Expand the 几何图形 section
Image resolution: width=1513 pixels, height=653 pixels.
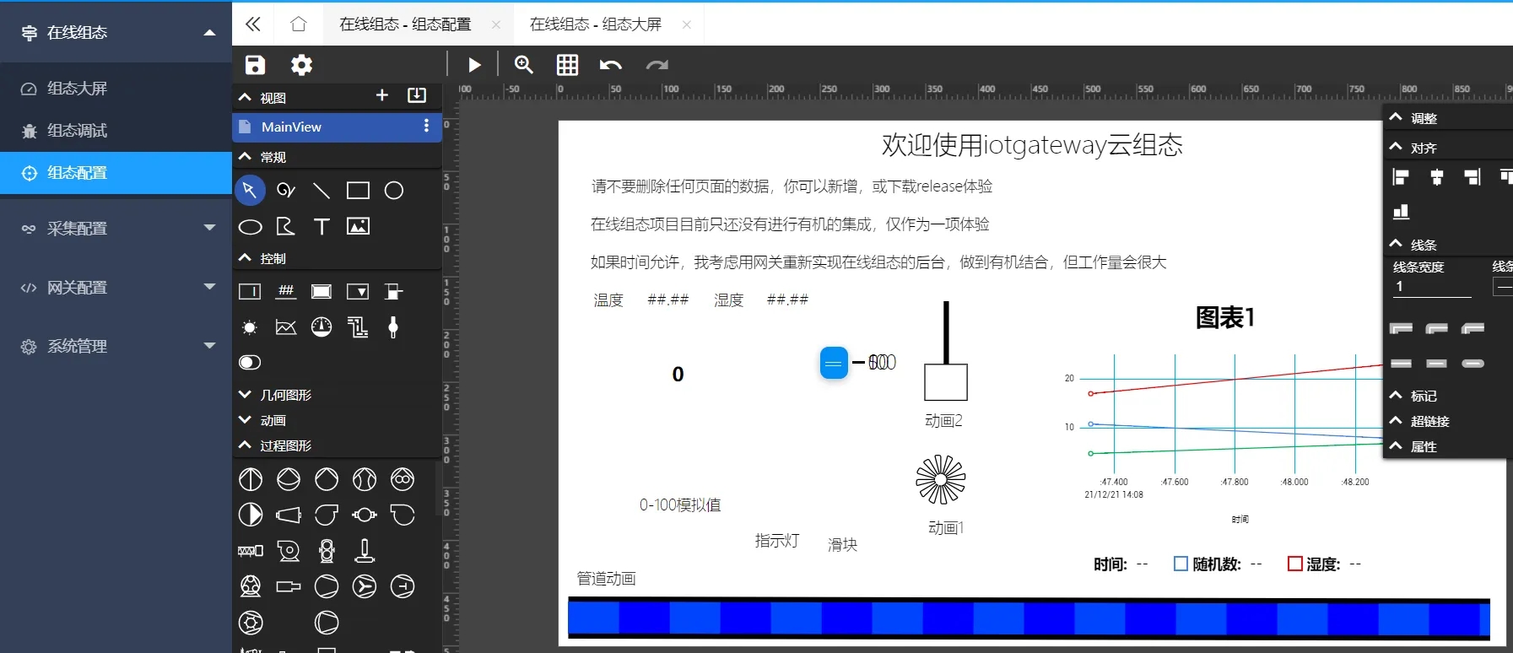[x=285, y=395]
